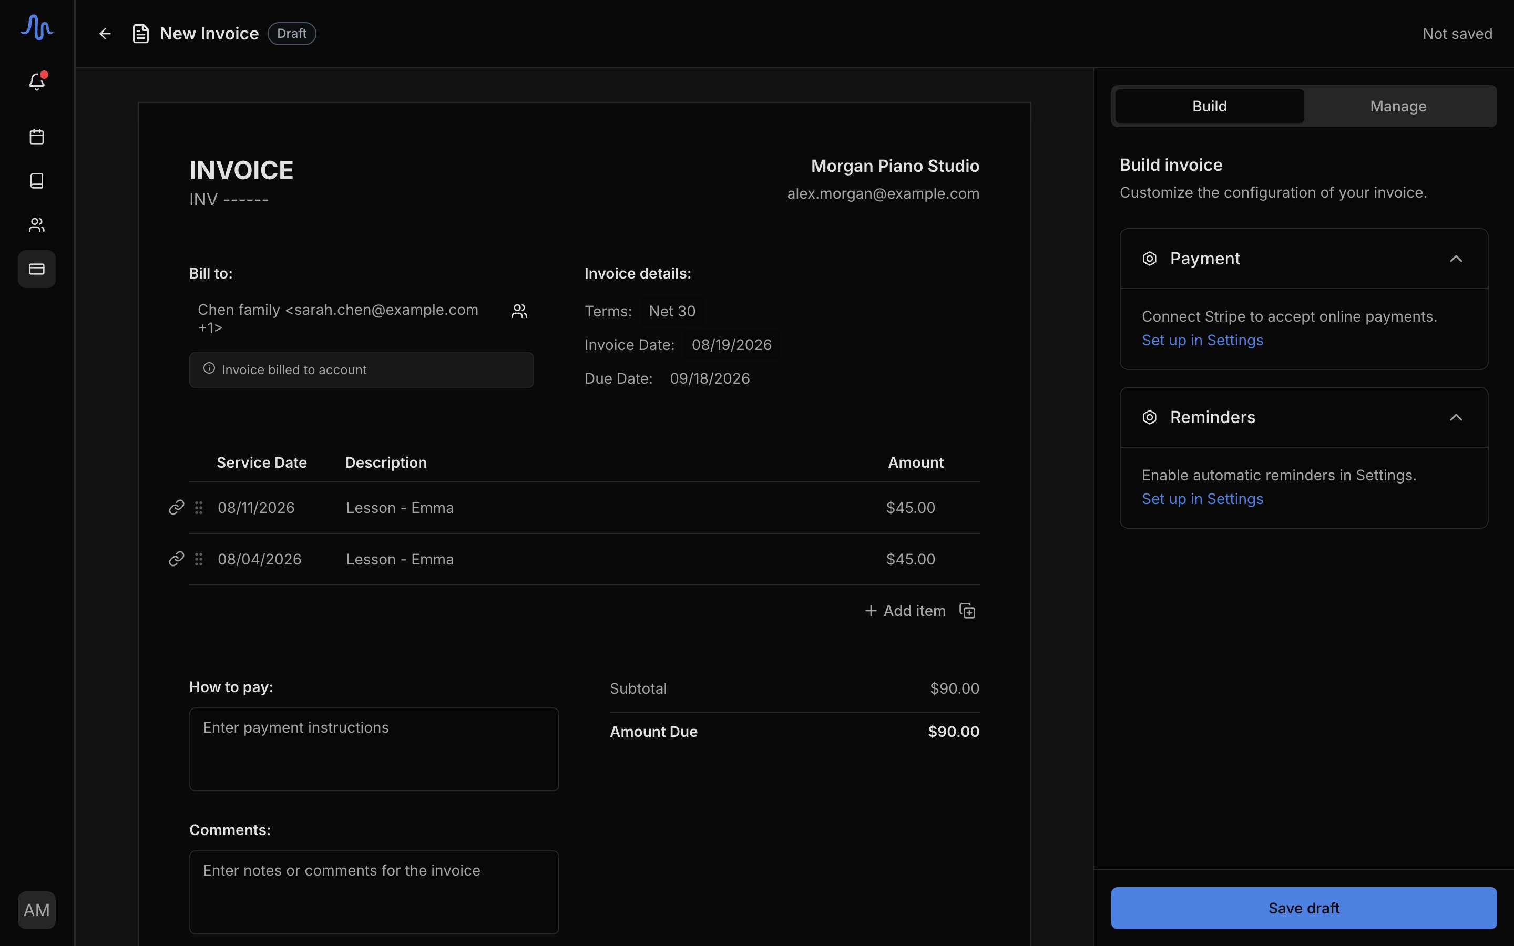Click the app logo icon
This screenshot has height=946, width=1514.
[36, 27]
